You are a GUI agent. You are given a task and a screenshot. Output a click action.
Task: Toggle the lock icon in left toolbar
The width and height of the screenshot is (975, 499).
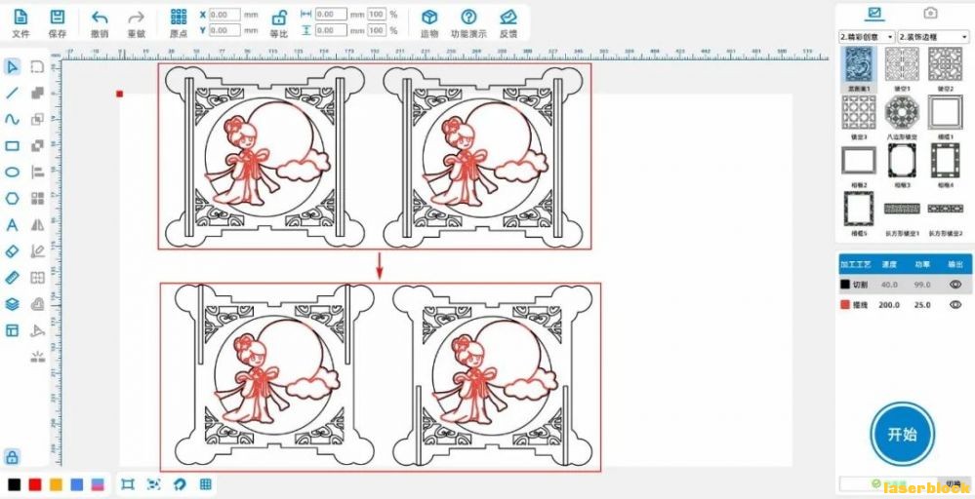pos(12,457)
